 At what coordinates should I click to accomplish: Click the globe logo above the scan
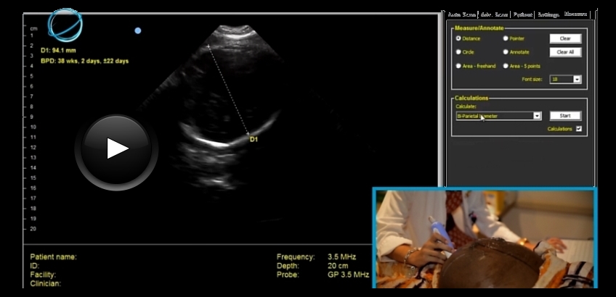click(x=65, y=25)
